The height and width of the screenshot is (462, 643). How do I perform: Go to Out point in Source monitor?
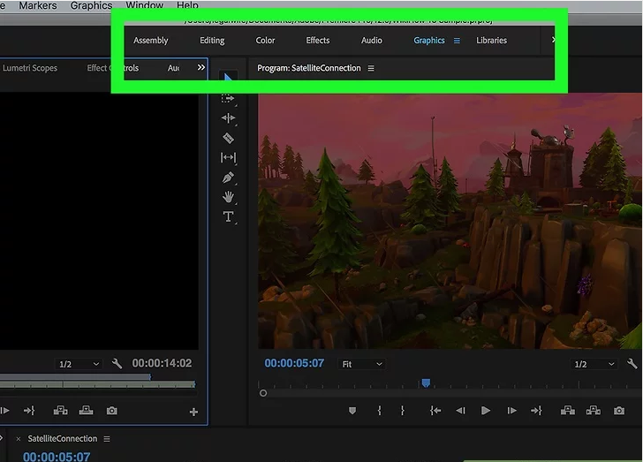(29, 411)
